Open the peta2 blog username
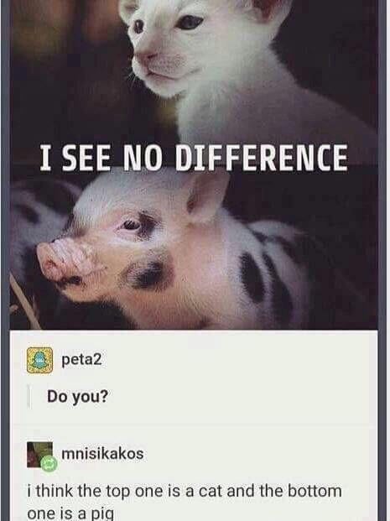390x521 pixels. [81, 360]
